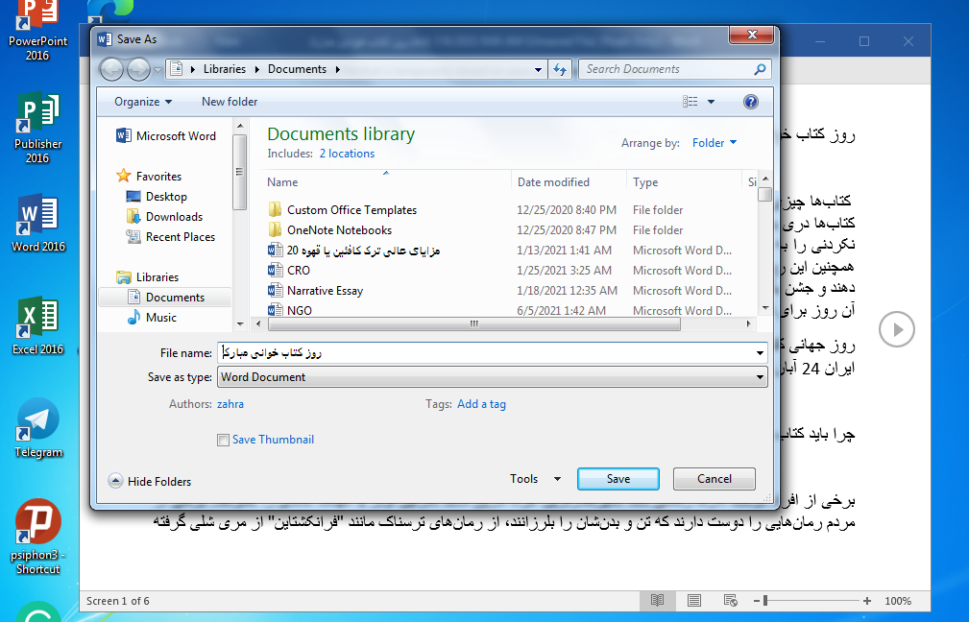
Task: Go to Downloads in Favorites
Action: (164, 217)
